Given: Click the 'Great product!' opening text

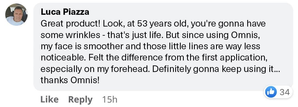Looking at the screenshot, I should point(69,24).
